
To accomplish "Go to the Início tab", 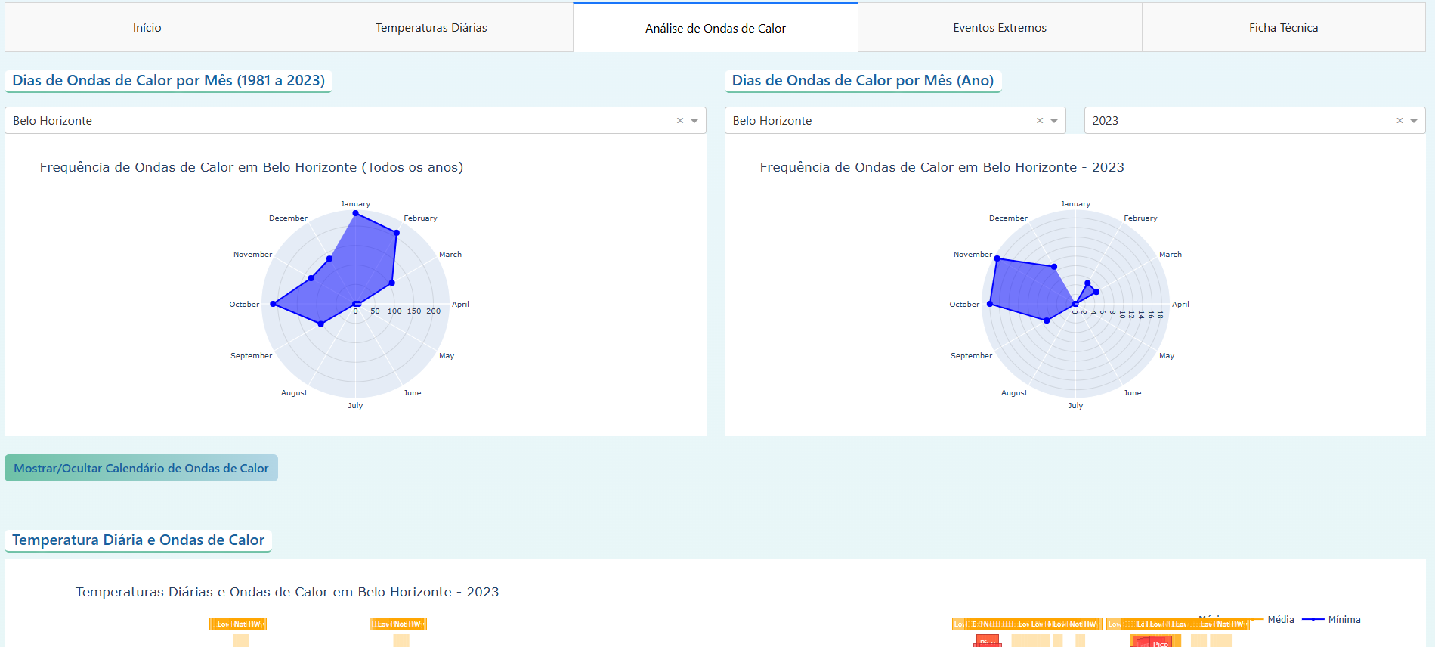I will click(x=147, y=28).
